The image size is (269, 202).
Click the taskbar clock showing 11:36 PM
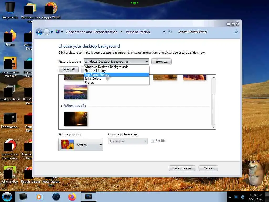click(256, 197)
